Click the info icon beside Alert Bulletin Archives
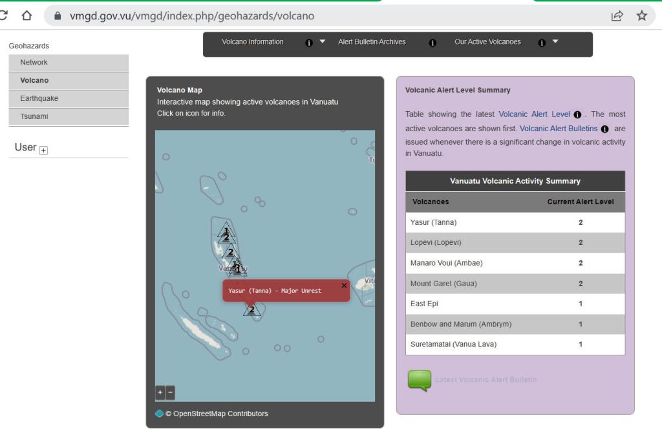662x429 pixels. pos(432,43)
